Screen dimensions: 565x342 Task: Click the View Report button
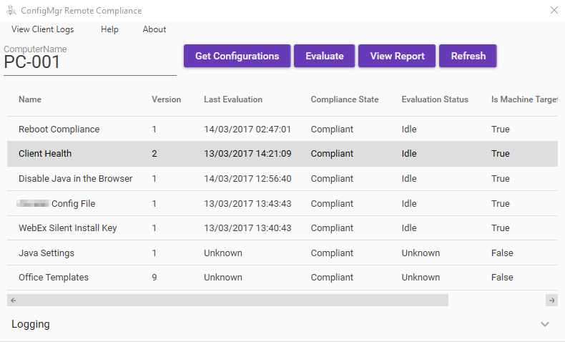point(397,56)
